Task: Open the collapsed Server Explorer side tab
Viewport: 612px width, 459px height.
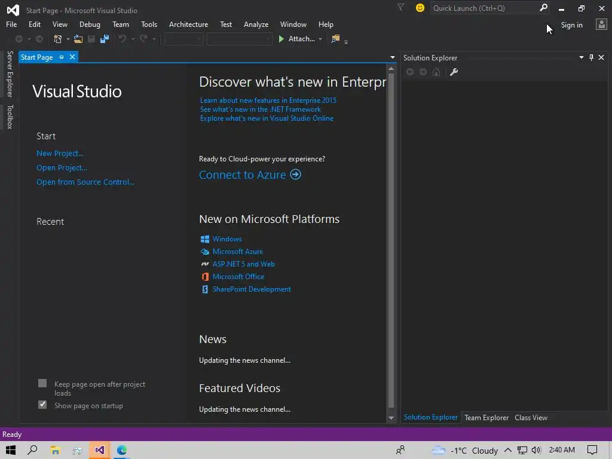Action: click(10, 74)
